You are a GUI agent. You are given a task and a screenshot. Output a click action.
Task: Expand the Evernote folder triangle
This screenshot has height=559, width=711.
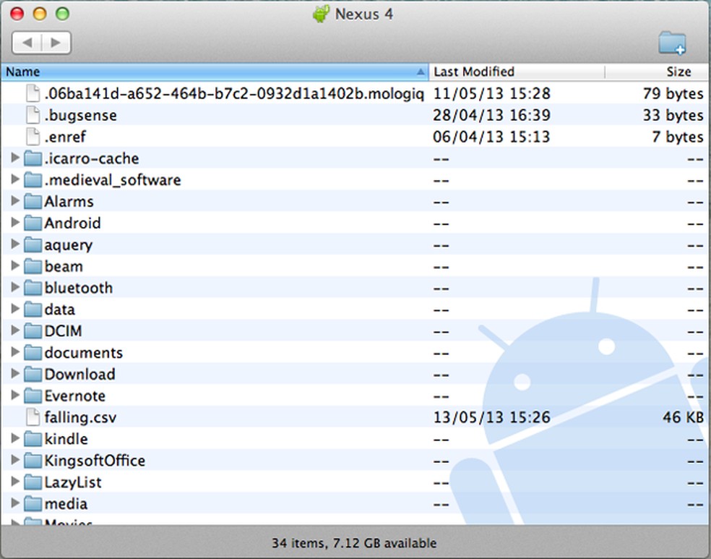(15, 395)
